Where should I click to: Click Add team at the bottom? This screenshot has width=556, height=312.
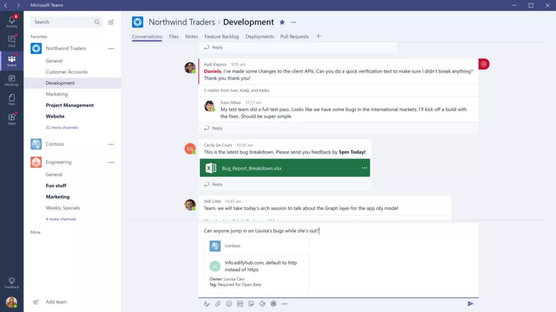(56, 302)
